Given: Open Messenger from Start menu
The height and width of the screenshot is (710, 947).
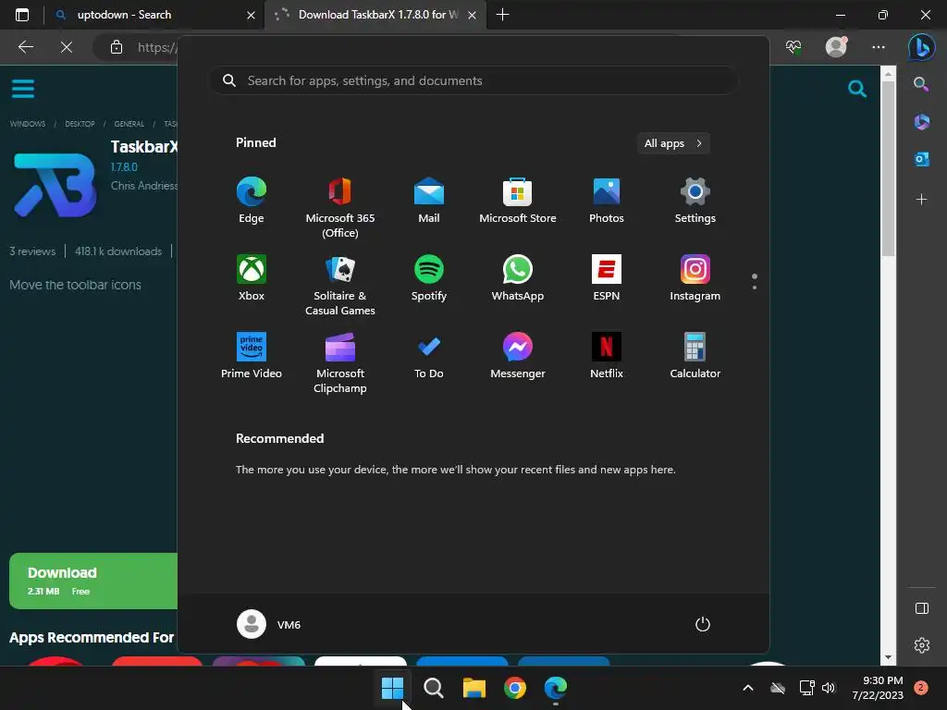Looking at the screenshot, I should [518, 356].
